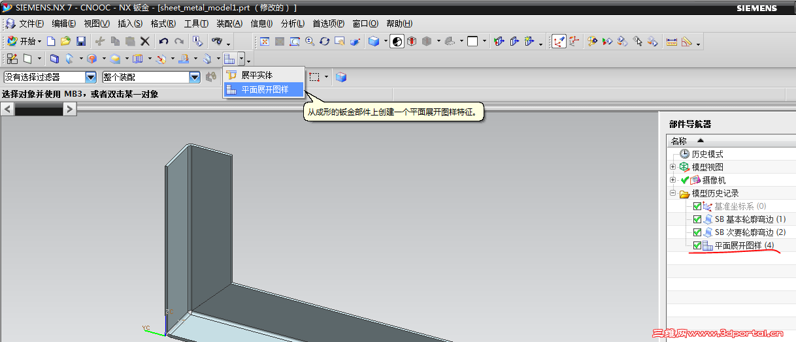Open the 视图(V) menu
This screenshot has width=796, height=342.
point(97,23)
